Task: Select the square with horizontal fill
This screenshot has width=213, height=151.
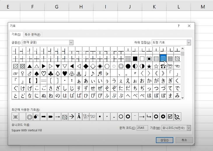Action: [x=156, y=59]
